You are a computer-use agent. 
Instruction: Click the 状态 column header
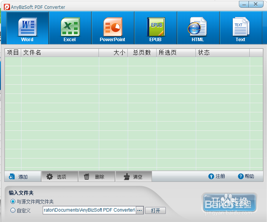tap(223, 52)
